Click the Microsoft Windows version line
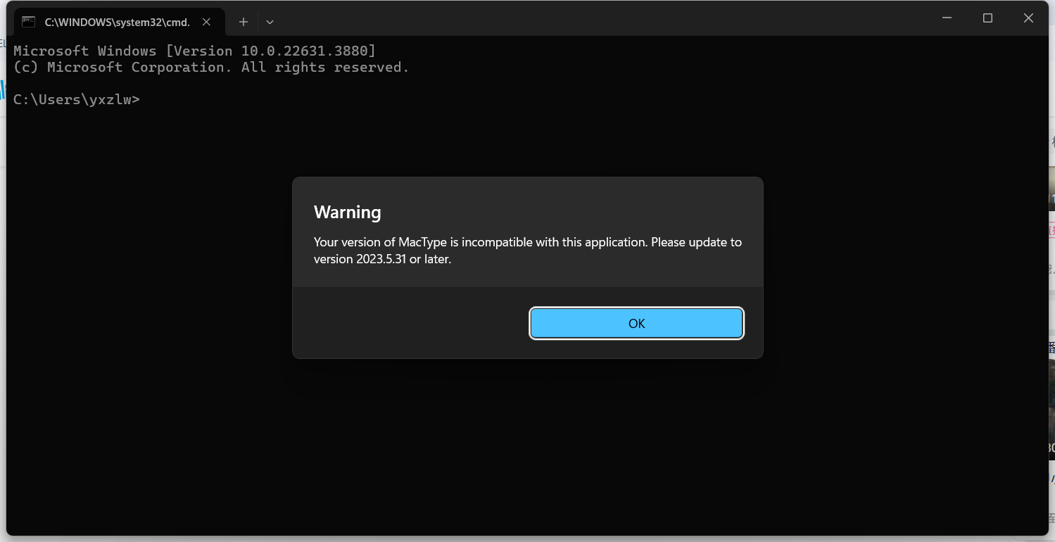 194,51
